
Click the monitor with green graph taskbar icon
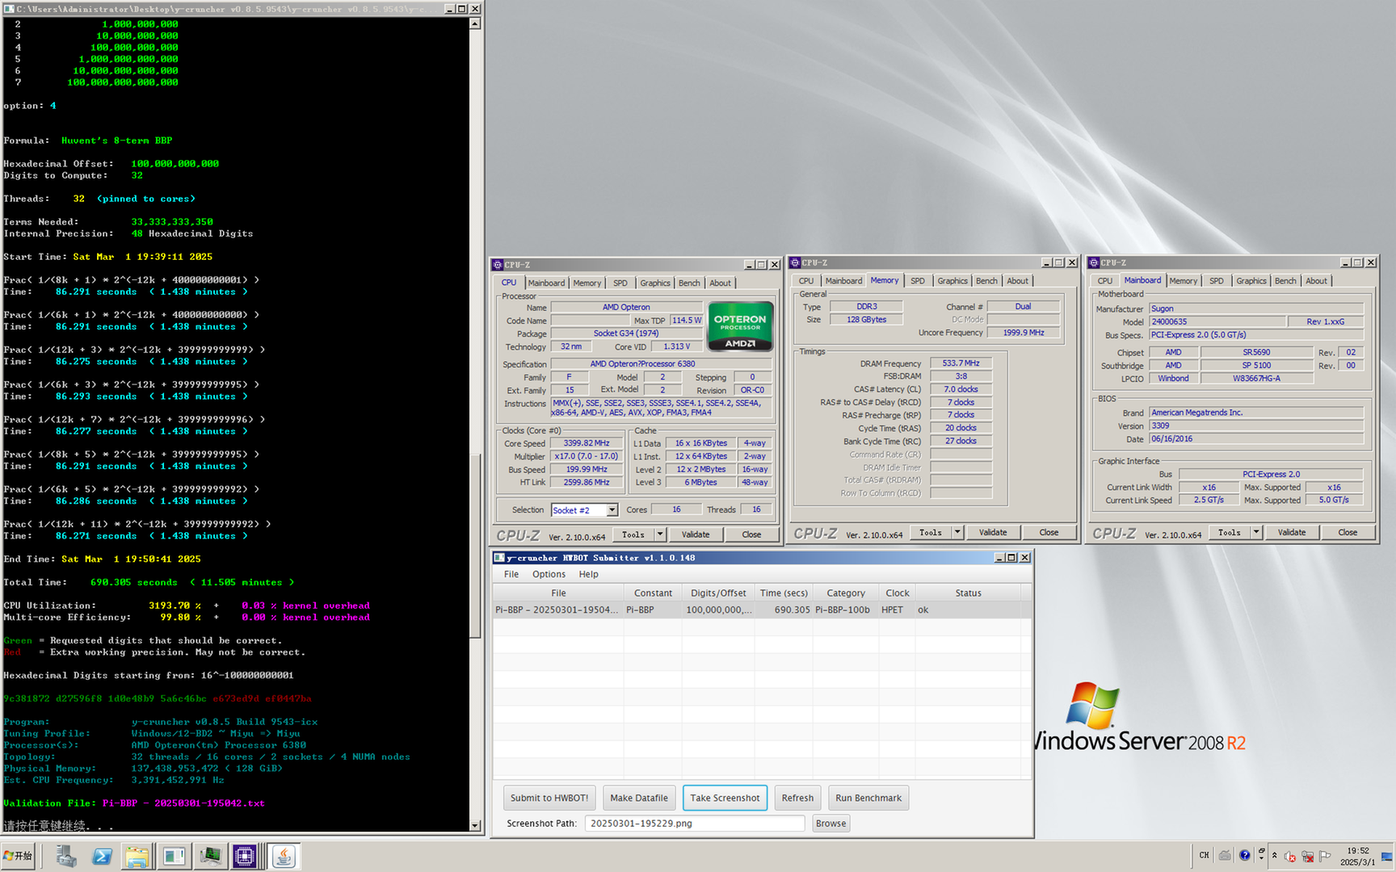[x=209, y=856]
